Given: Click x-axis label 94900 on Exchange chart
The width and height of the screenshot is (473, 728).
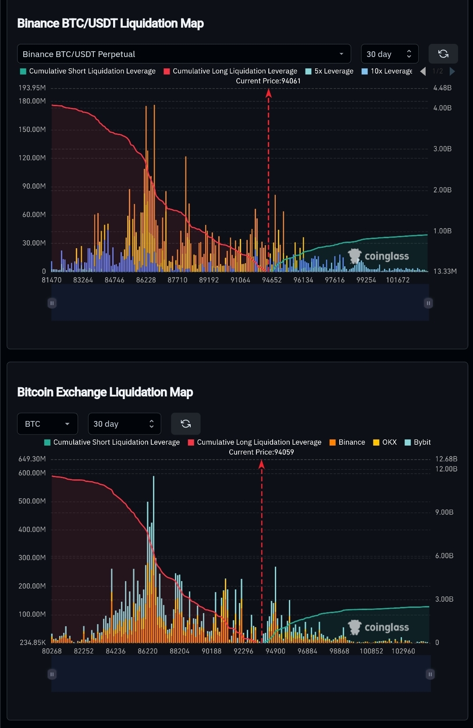Looking at the screenshot, I should pos(275,651).
